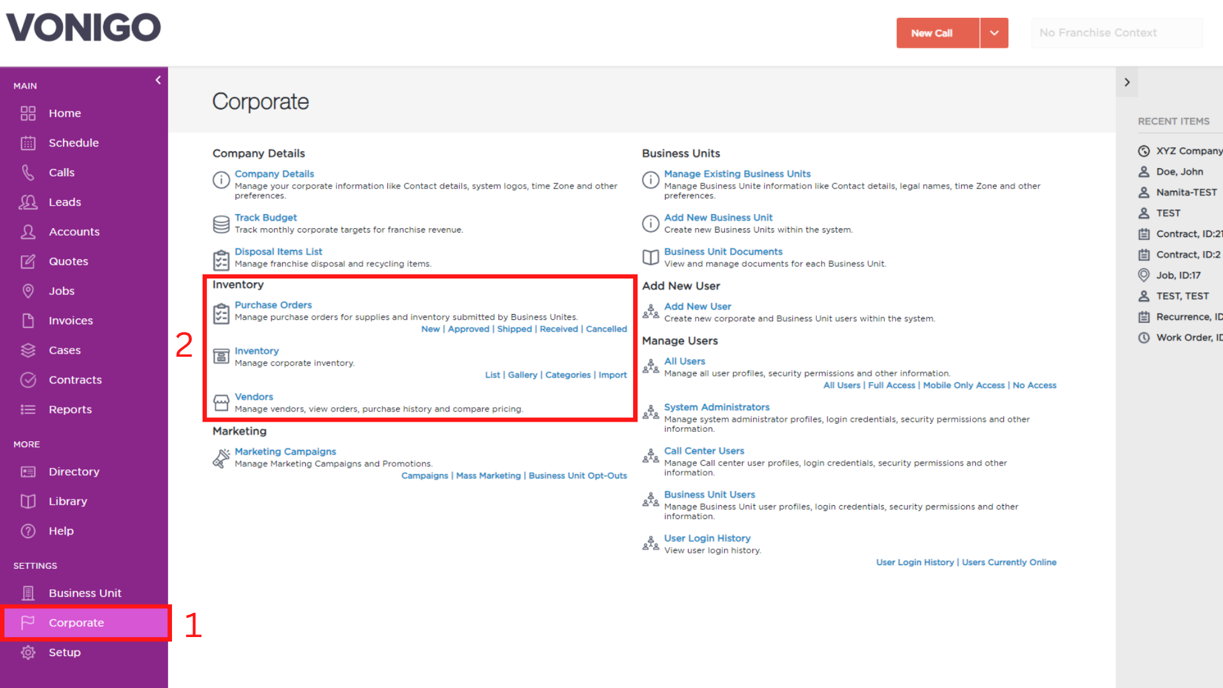This screenshot has width=1223, height=688.
Task: Click the Track Budget database icon
Action: pyautogui.click(x=221, y=224)
